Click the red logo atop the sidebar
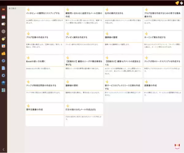This screenshot has height=153, width=184. [3, 9]
